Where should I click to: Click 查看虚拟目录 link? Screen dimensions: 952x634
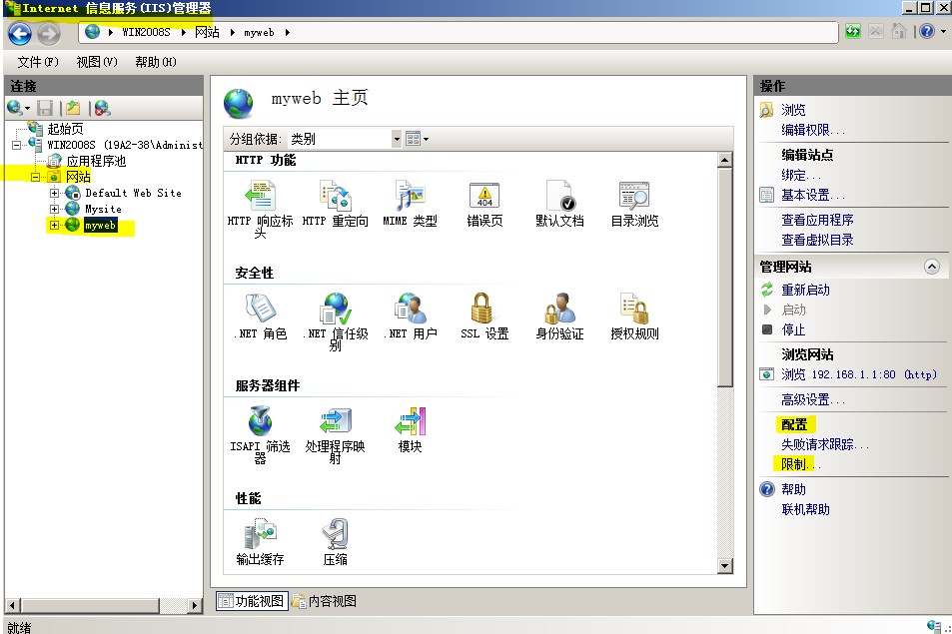817,241
